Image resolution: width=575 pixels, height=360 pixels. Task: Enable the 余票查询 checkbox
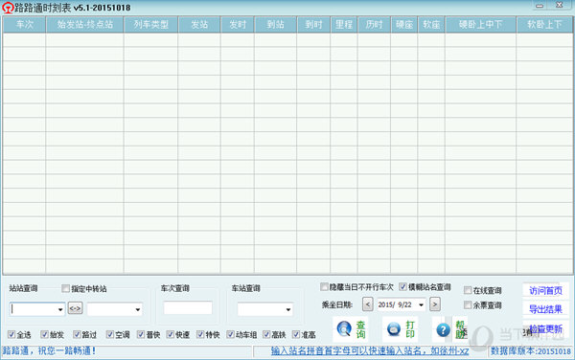click(x=468, y=304)
